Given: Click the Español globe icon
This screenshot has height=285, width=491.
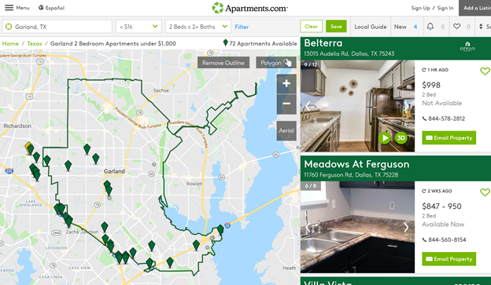Looking at the screenshot, I should point(41,8).
